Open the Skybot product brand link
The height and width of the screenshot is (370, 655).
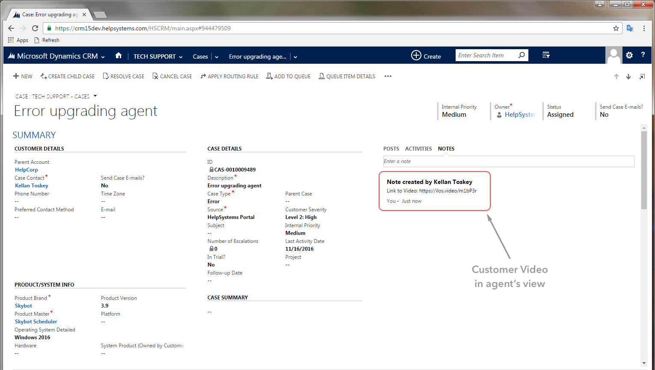(24, 306)
